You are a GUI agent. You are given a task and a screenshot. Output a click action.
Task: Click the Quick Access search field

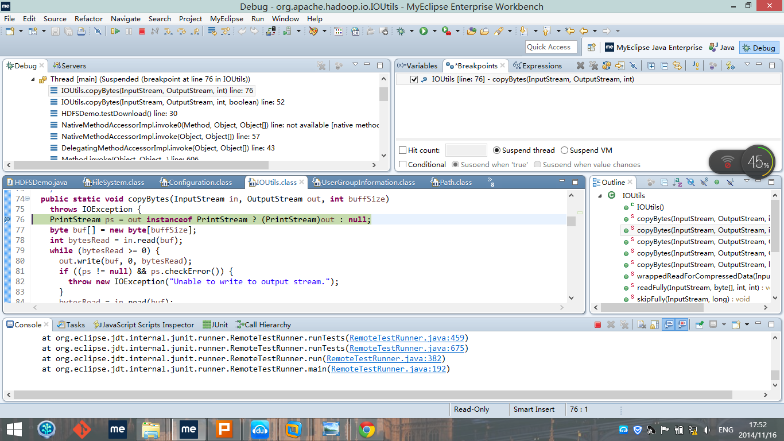[x=550, y=47]
